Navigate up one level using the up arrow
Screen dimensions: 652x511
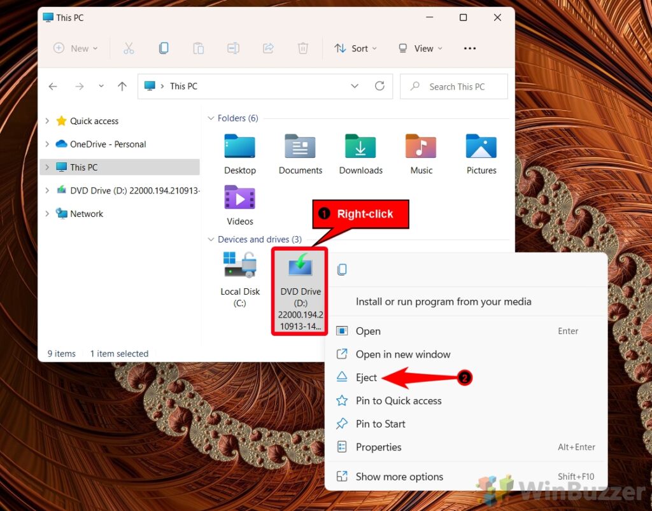pyautogui.click(x=122, y=86)
